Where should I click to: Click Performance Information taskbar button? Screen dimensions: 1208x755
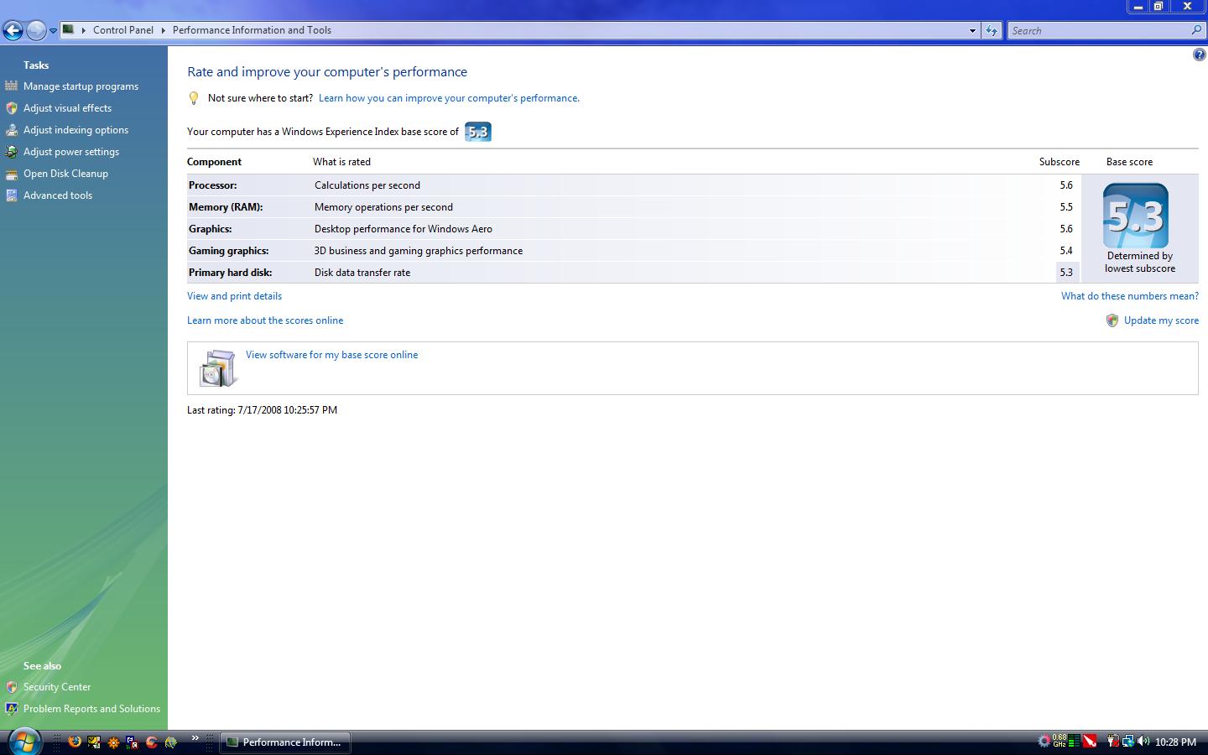pos(285,742)
